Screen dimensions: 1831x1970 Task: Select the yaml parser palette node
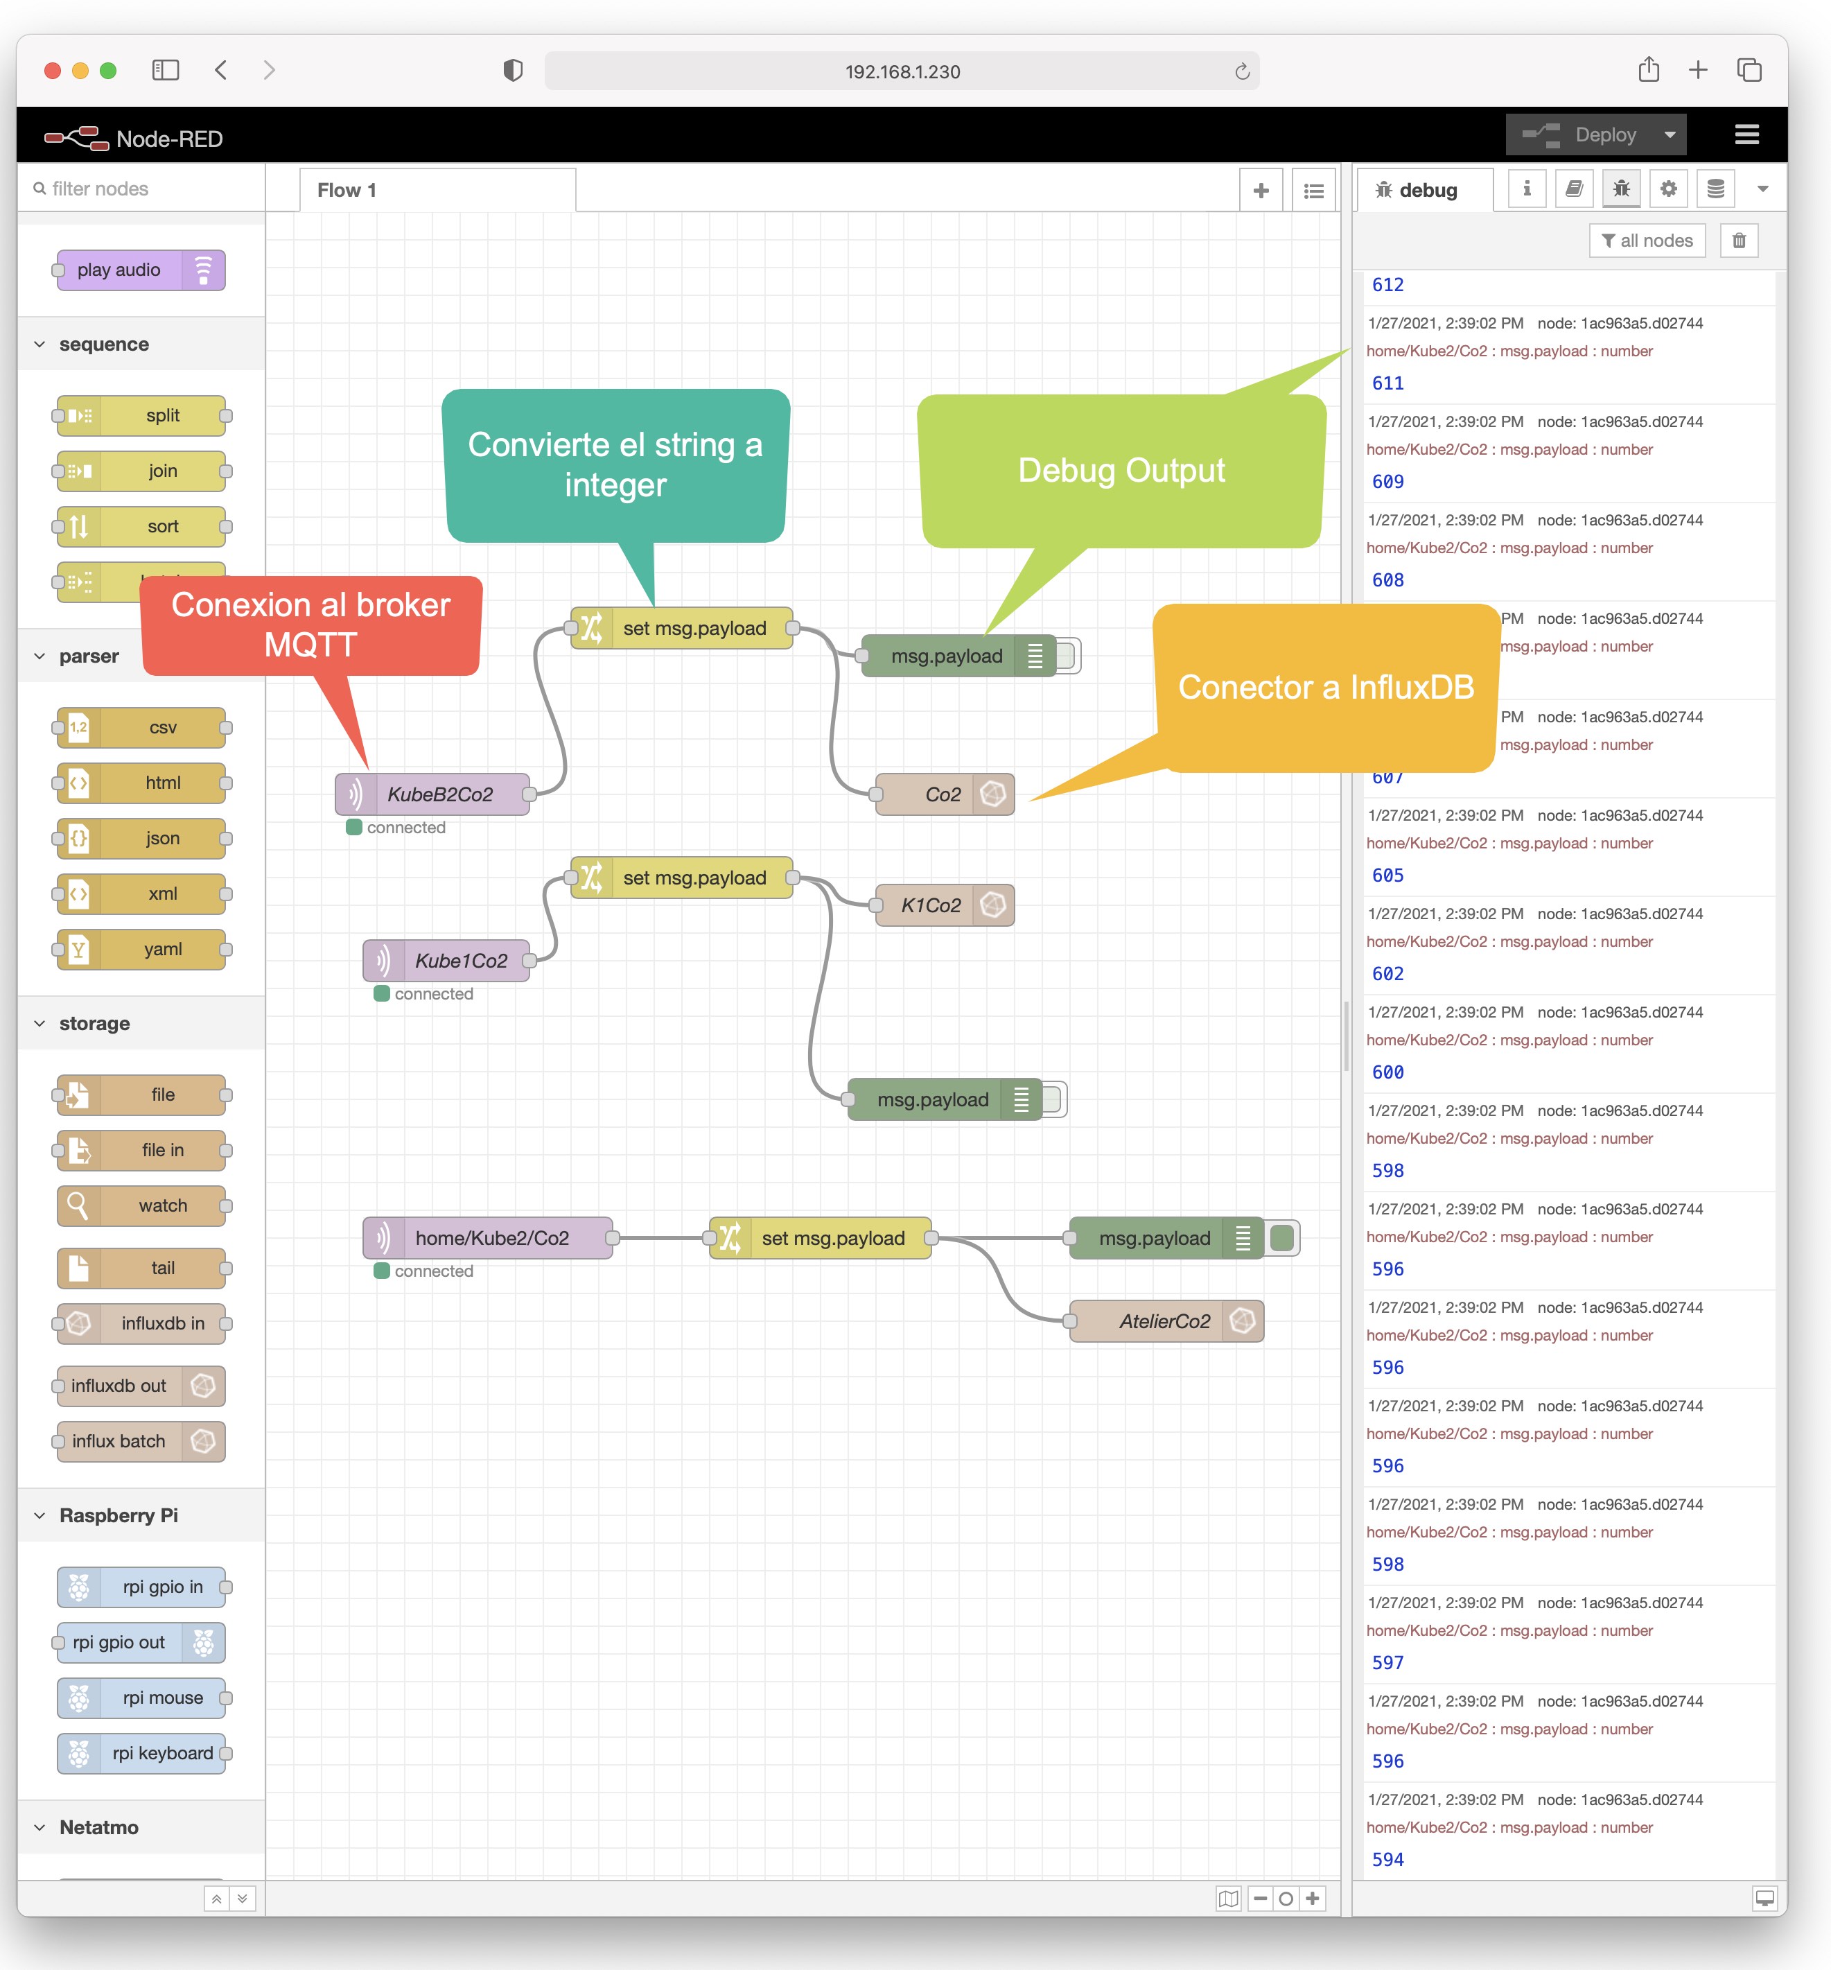[141, 950]
